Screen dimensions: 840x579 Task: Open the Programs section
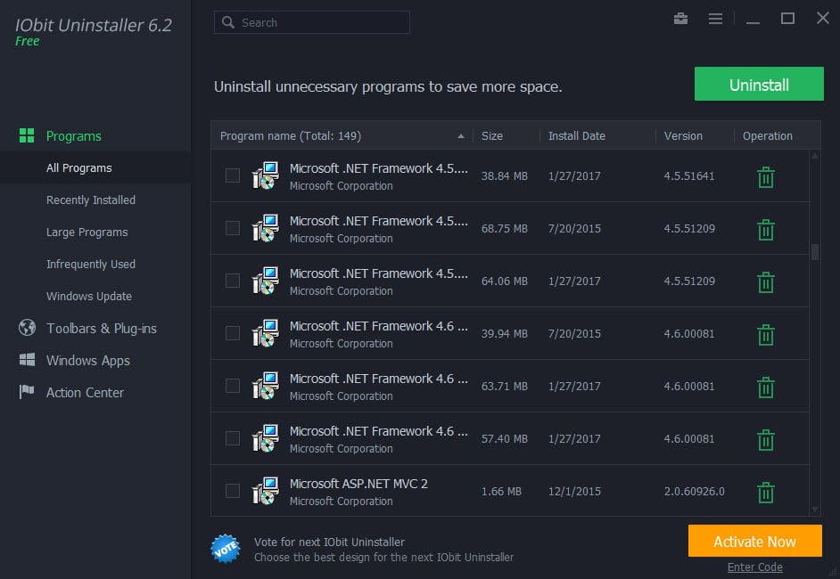[x=73, y=136]
